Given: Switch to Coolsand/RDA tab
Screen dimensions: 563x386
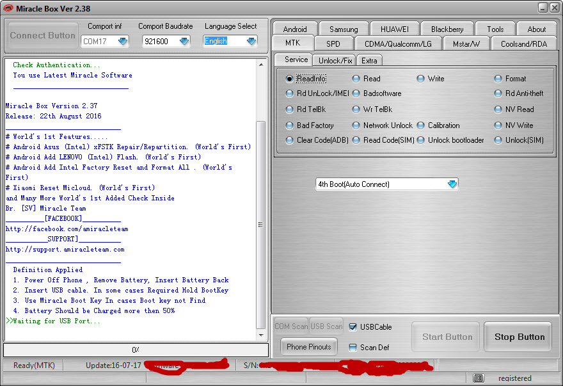Looking at the screenshot, I should [x=524, y=44].
